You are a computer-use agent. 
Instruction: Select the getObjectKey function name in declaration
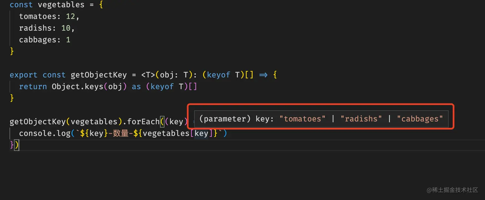coord(99,75)
